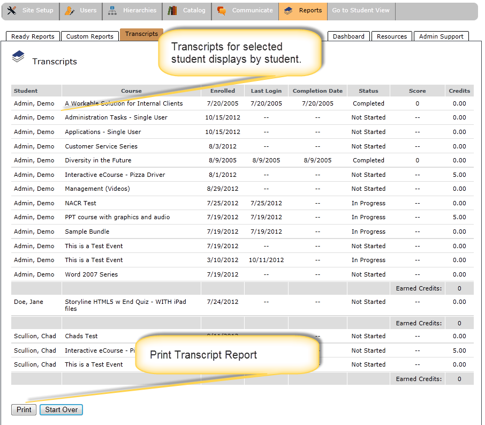485x425 pixels.
Task: Click the Communicate chat bubbles icon
Action: point(222,11)
